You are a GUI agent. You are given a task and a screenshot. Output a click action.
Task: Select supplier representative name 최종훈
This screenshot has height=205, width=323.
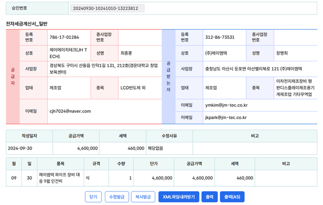coord(127,52)
